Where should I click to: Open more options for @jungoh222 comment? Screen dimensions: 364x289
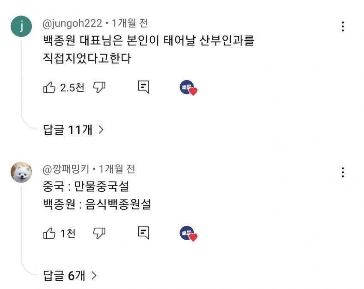tap(343, 27)
